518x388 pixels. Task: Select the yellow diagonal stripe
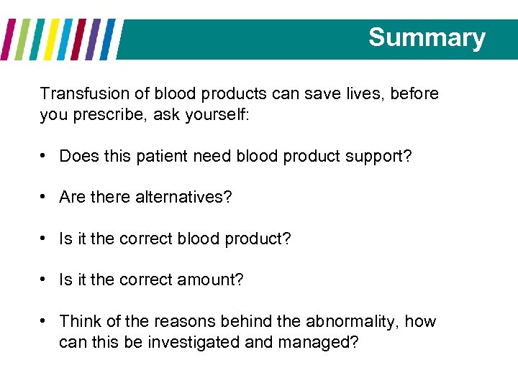50,40
